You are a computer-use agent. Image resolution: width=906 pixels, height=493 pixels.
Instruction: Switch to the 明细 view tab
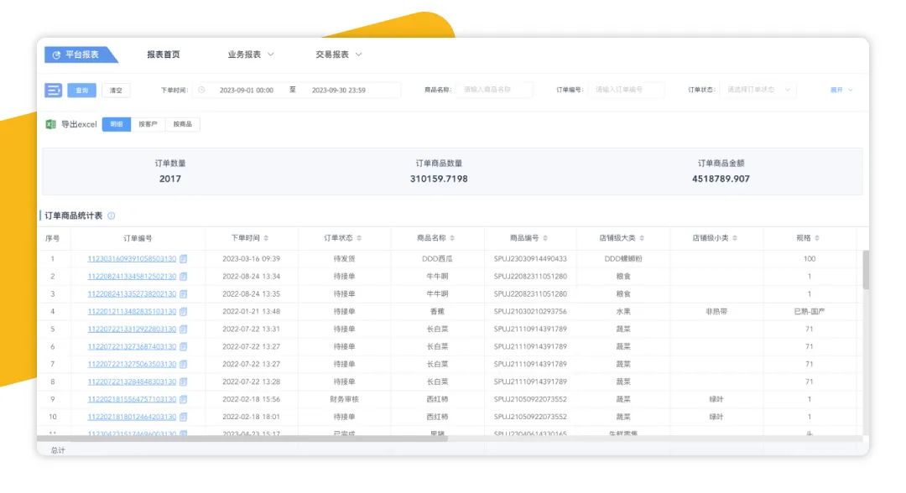[117, 124]
